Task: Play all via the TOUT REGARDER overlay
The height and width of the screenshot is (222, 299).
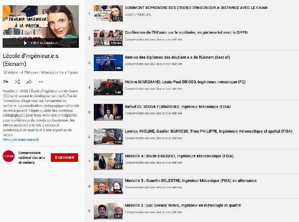Action: pyautogui.click(x=41, y=43)
